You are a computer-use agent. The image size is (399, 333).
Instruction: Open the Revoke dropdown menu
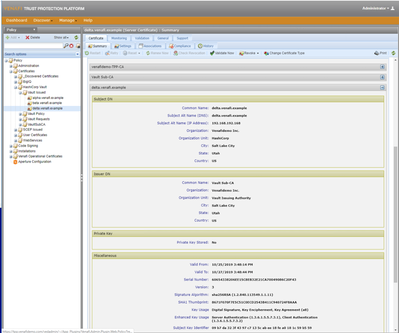pos(249,53)
